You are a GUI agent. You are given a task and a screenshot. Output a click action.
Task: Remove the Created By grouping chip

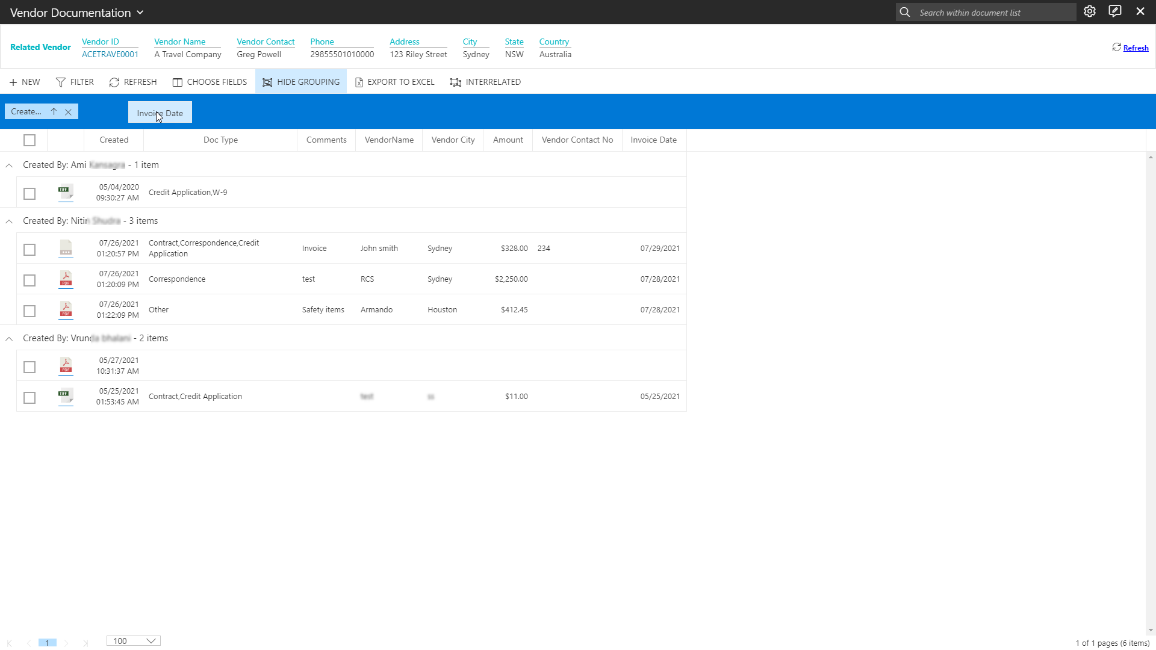point(68,112)
